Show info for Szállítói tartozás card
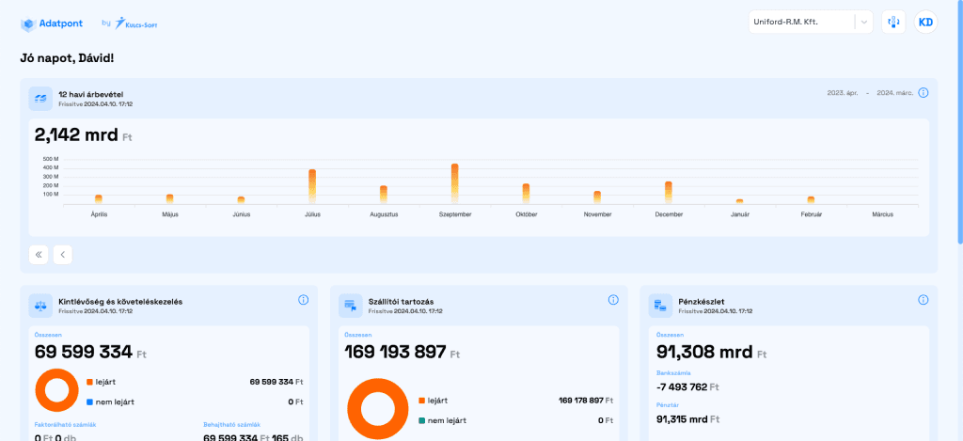The width and height of the screenshot is (963, 441). pyautogui.click(x=613, y=300)
